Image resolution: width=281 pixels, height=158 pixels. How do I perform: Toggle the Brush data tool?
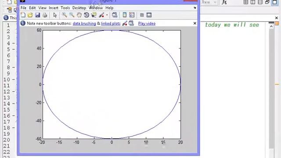tap(101, 15)
